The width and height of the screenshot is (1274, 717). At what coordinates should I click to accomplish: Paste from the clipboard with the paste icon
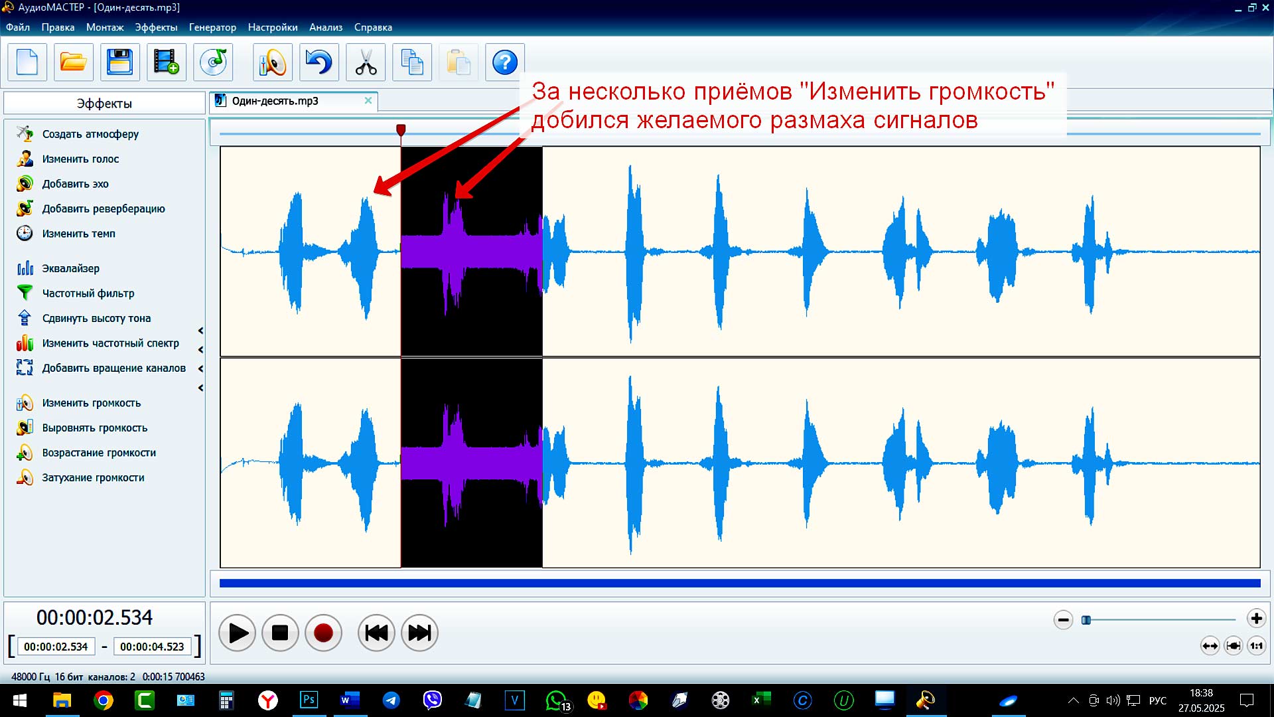point(459,62)
